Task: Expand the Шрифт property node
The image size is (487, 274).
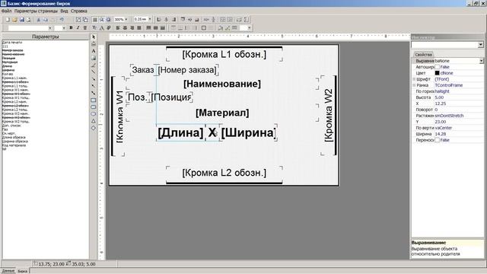Action: coord(414,79)
